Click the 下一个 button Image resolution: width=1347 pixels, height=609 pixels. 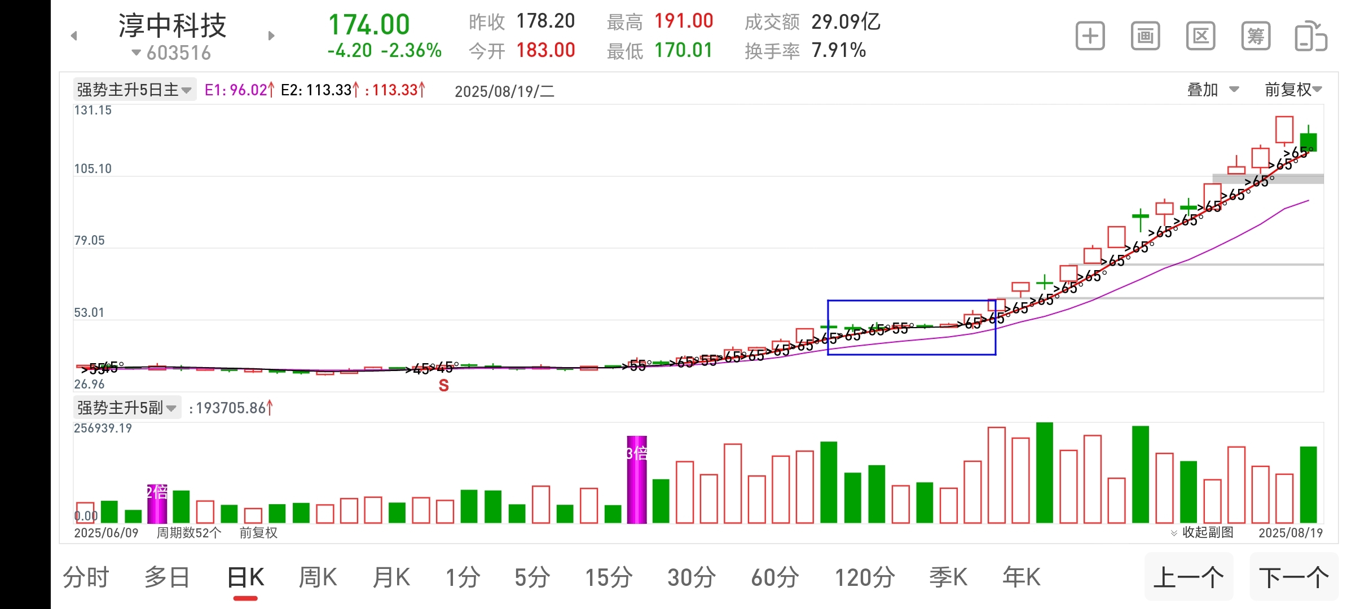[x=1293, y=577]
